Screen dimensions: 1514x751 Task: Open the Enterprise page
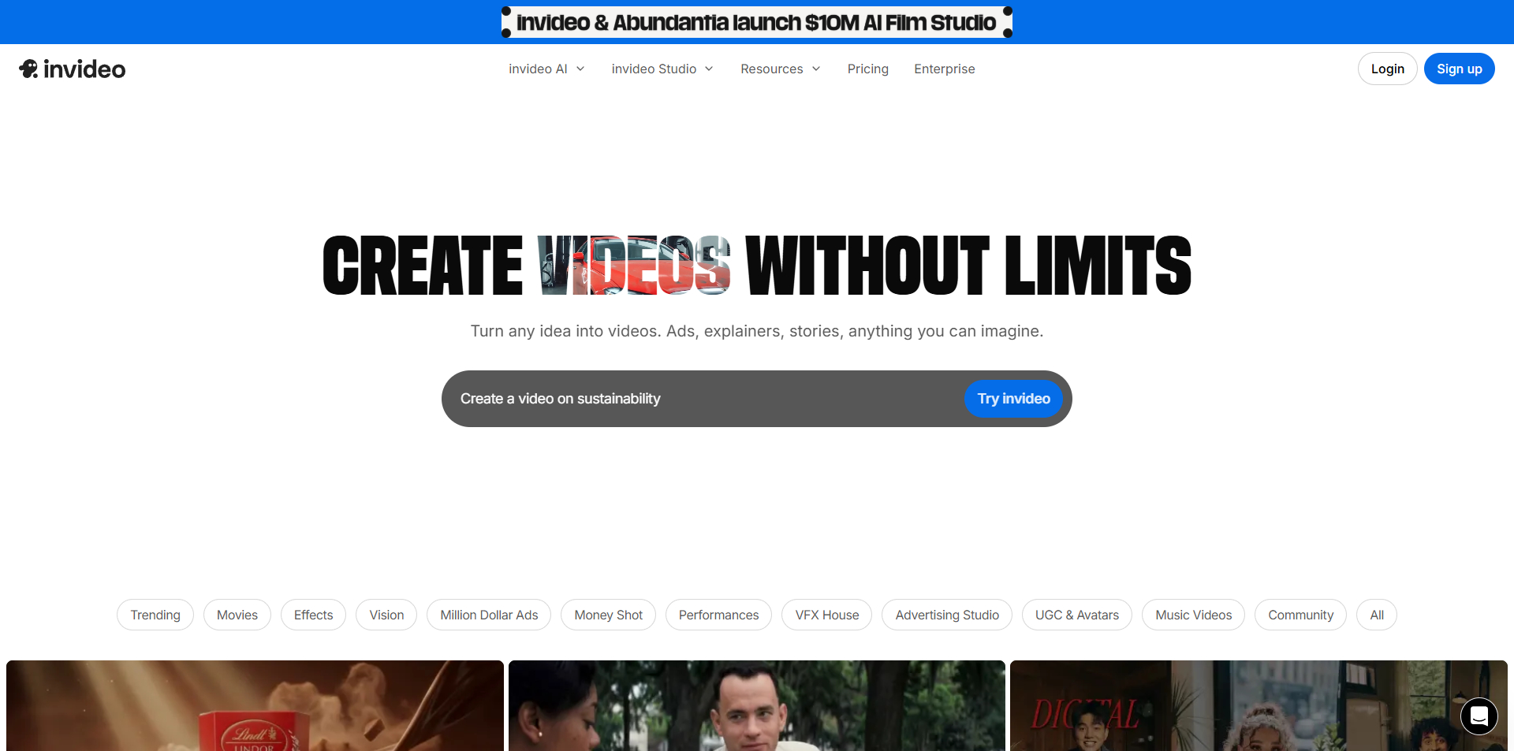click(x=944, y=69)
